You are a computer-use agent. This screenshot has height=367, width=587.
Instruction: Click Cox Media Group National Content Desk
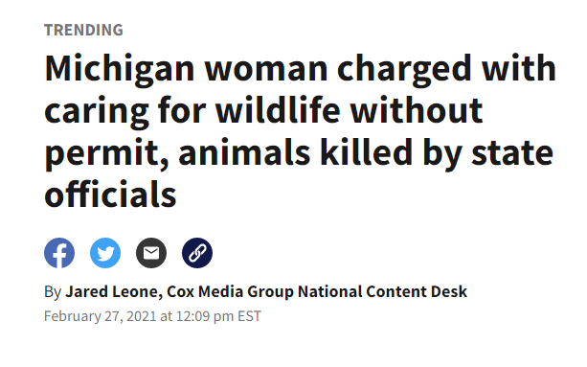pyautogui.click(x=317, y=291)
